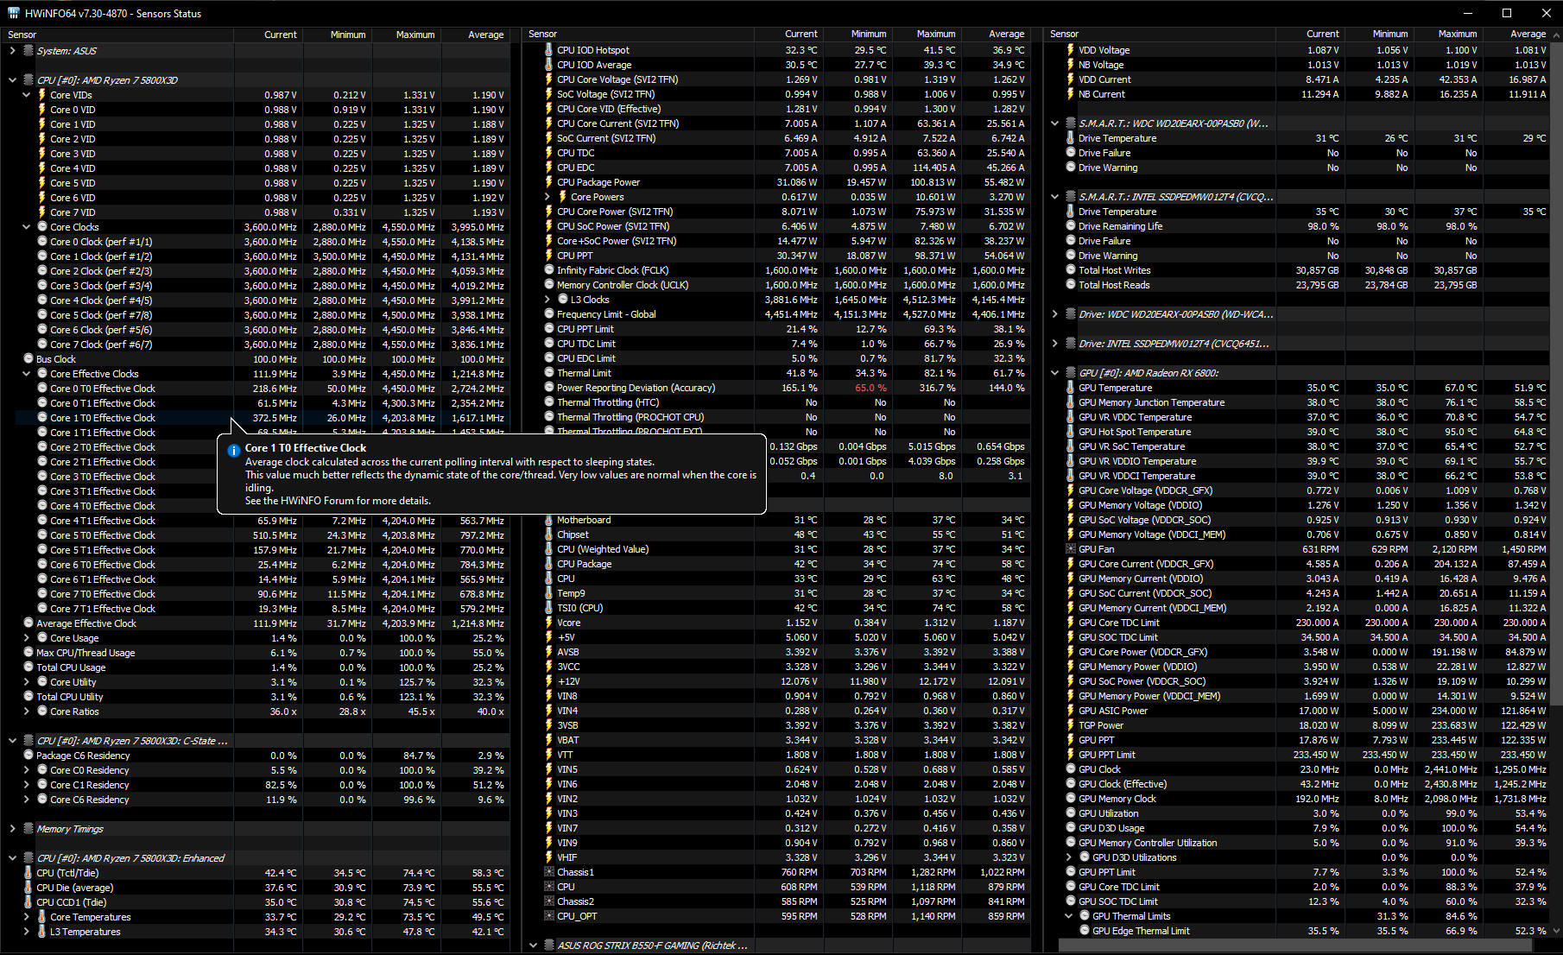The height and width of the screenshot is (955, 1563).
Task: Expand the Core Temperatures subgroup
Action: coord(26,917)
